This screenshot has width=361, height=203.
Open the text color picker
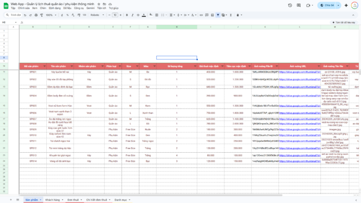click(x=144, y=15)
